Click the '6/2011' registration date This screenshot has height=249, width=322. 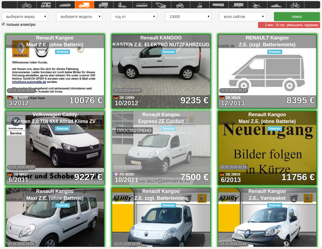[19, 180]
